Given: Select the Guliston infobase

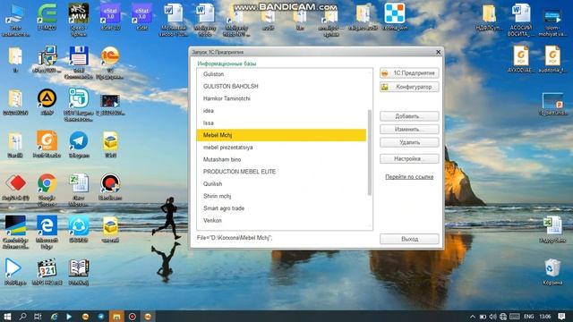Looking at the screenshot, I should click(281, 74).
